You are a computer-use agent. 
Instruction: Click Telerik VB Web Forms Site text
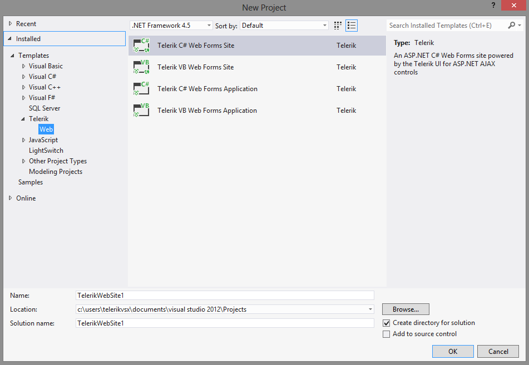coord(195,67)
